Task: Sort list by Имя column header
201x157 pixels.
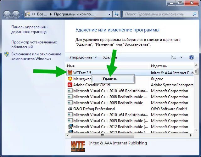Action: pyautogui.click(x=107, y=66)
